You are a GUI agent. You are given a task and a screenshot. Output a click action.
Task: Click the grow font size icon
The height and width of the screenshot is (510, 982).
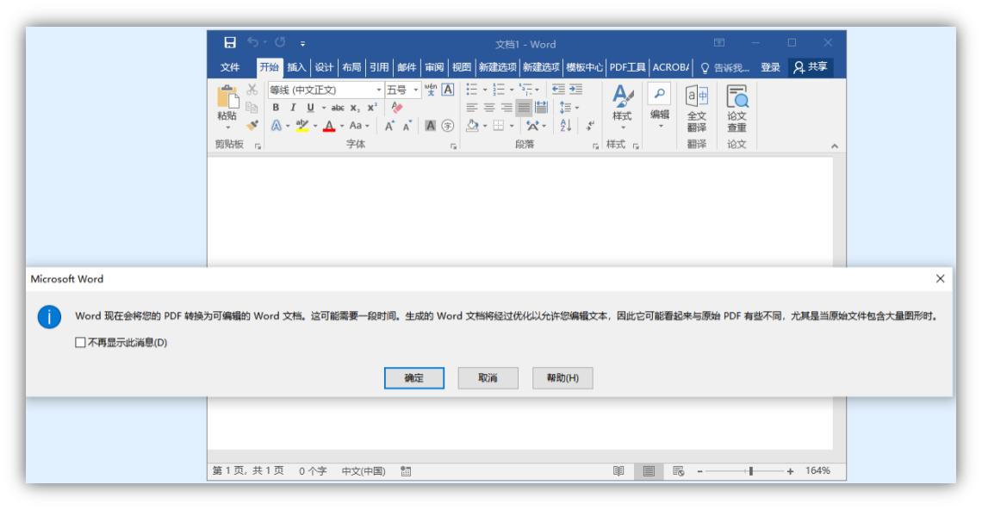(x=389, y=126)
